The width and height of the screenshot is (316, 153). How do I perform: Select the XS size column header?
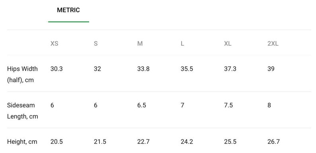(x=54, y=43)
